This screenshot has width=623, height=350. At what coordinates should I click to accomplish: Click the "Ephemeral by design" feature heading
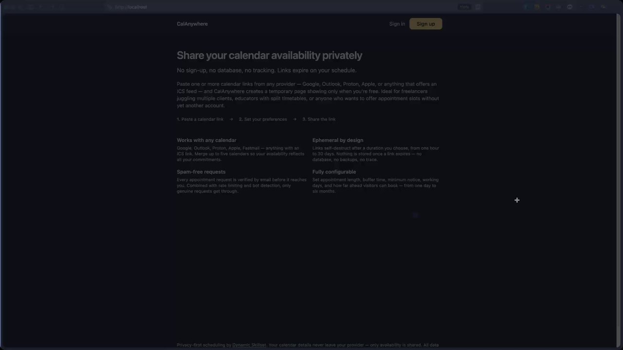tap(338, 140)
